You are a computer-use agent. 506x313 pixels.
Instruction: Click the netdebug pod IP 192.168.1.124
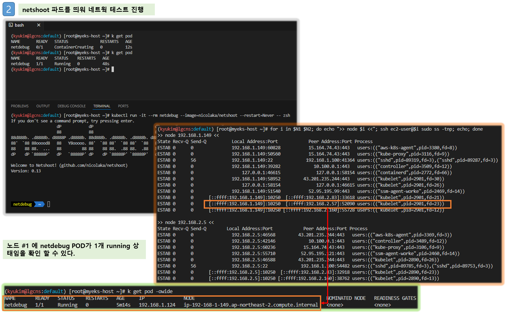[x=157, y=305]
